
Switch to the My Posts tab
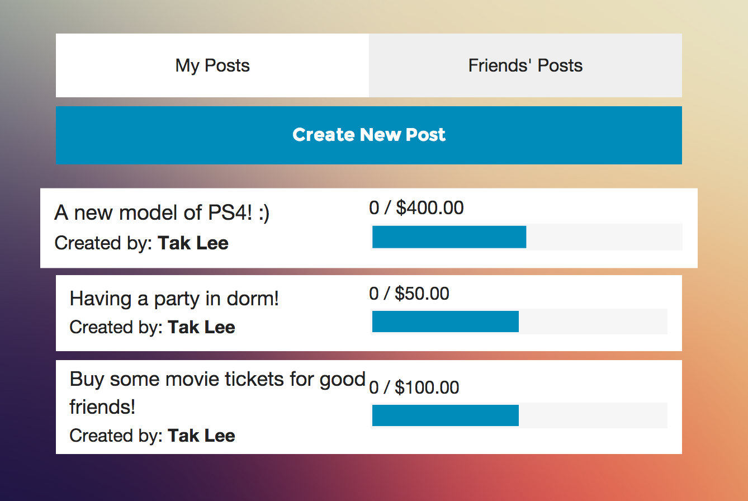(x=212, y=65)
